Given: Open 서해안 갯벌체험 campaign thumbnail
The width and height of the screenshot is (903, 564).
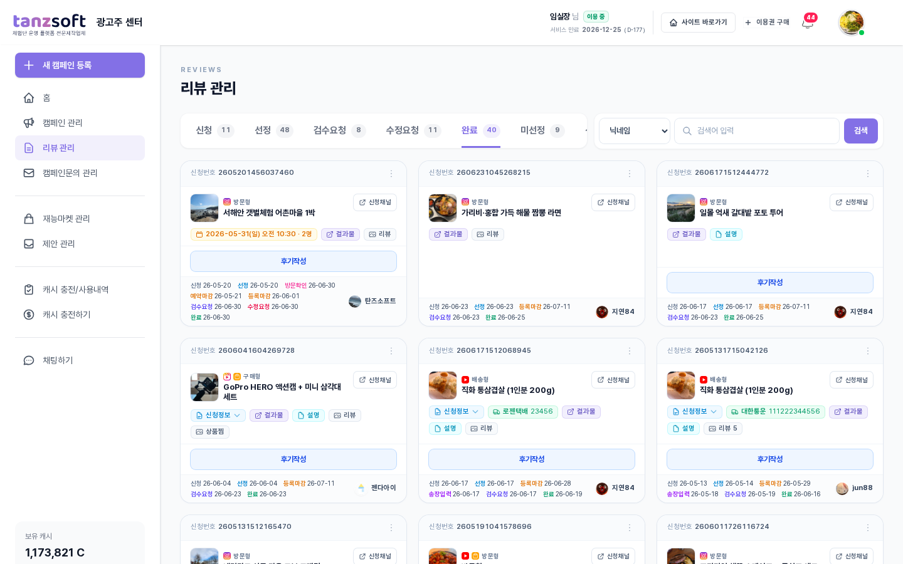Looking at the screenshot, I should 204,208.
